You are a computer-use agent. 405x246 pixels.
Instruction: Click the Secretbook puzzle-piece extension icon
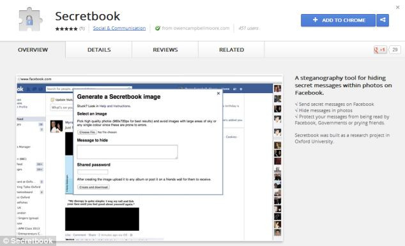tap(31, 19)
